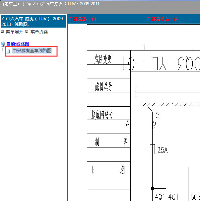The height and width of the screenshot is (201, 200).
Task: Click the 4Q1 connector box in diagram
Action: (159, 195)
